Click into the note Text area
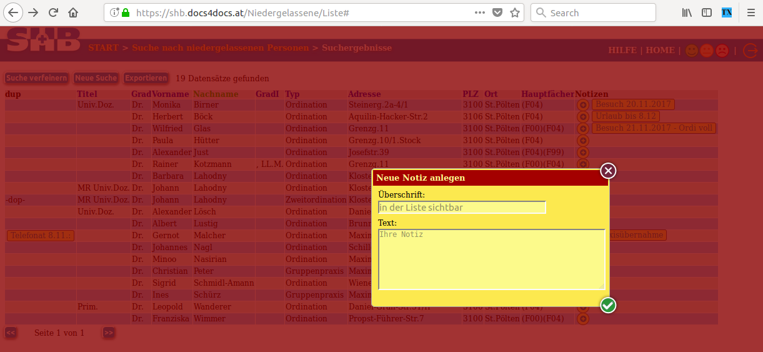Viewport: 763px width, 352px height. (x=491, y=259)
